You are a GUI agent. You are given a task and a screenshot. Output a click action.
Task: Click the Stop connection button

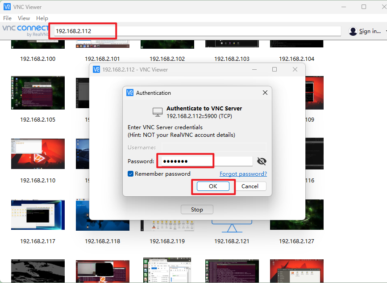tap(197, 210)
